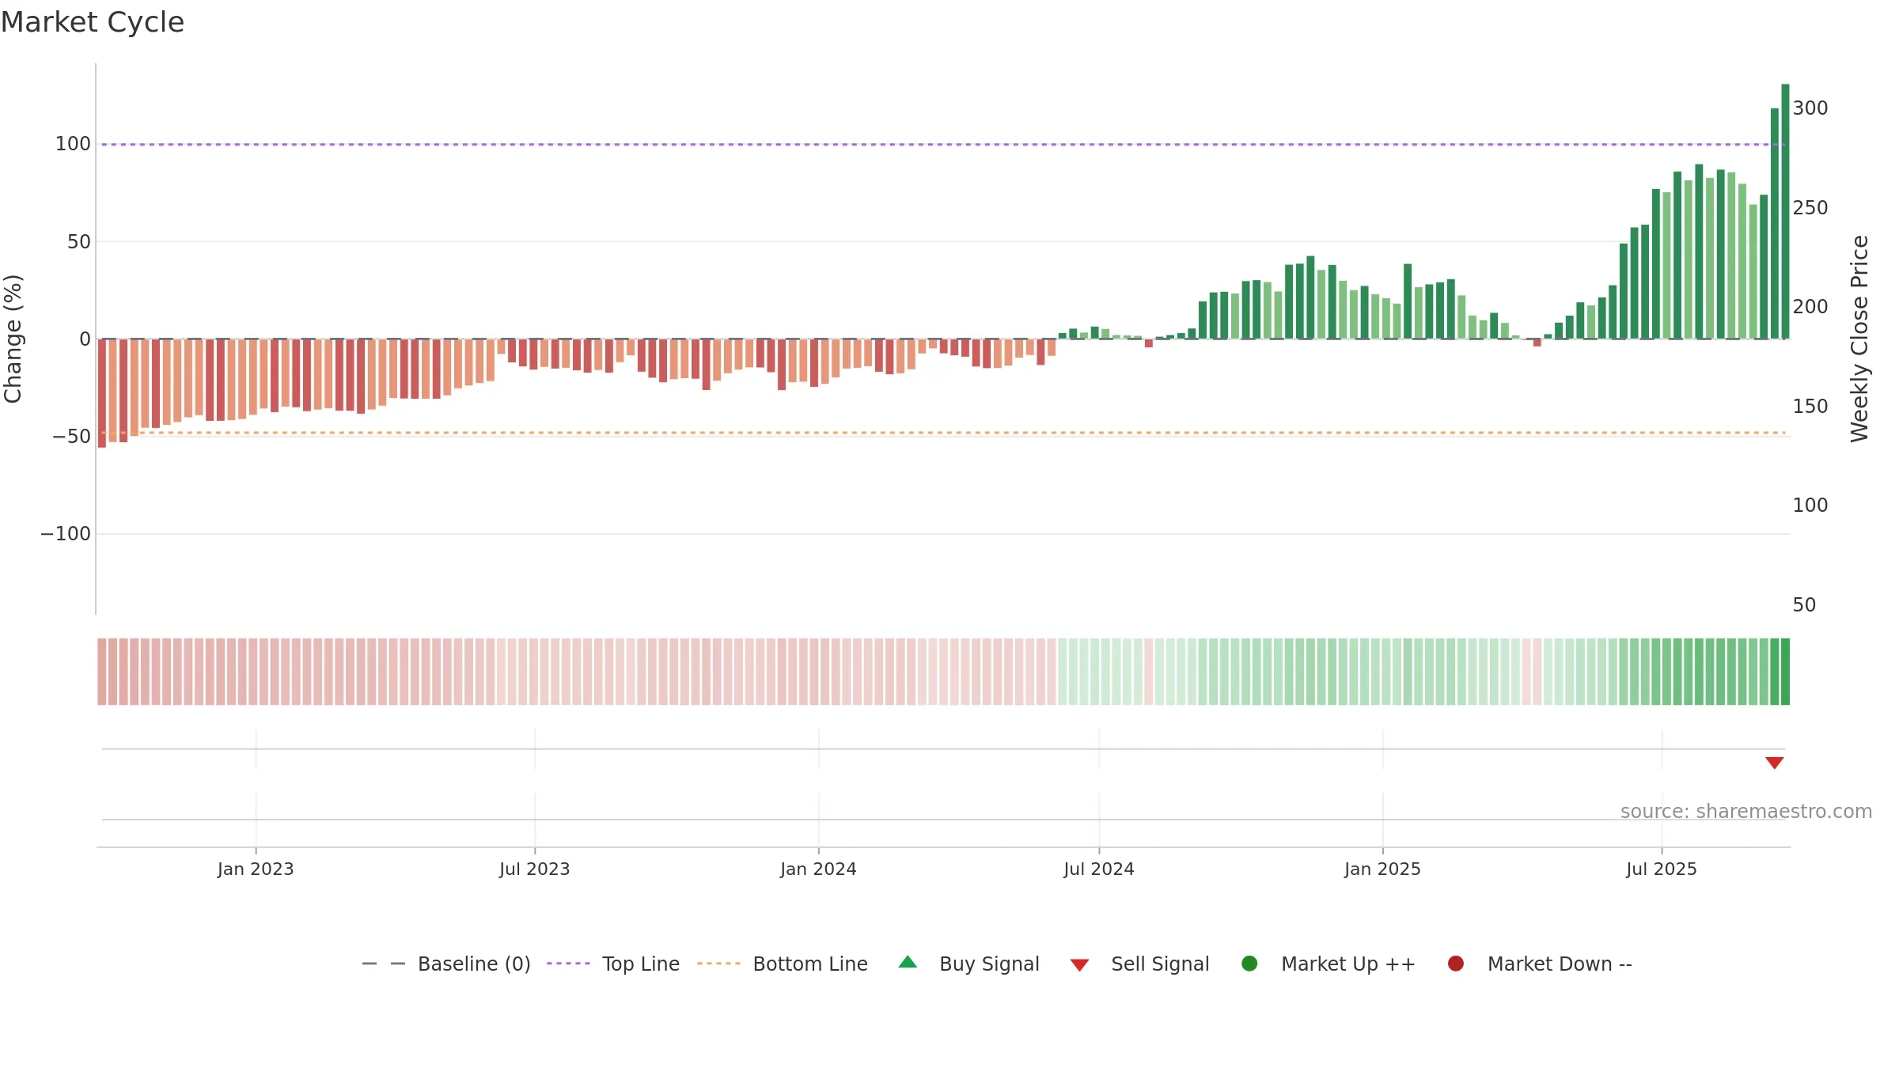The height and width of the screenshot is (1068, 1899).
Task: Click the darkest green cell ending the heatmap strip
Action: point(1785,672)
